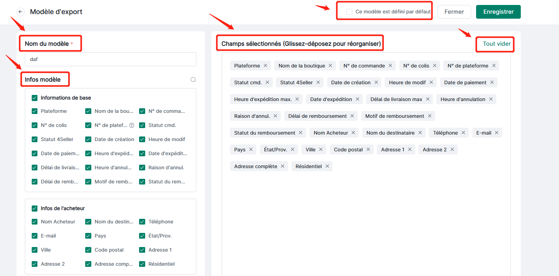This screenshot has width=559, height=276.
Task: Remove the Adresse 2 tag
Action: [x=452, y=149]
